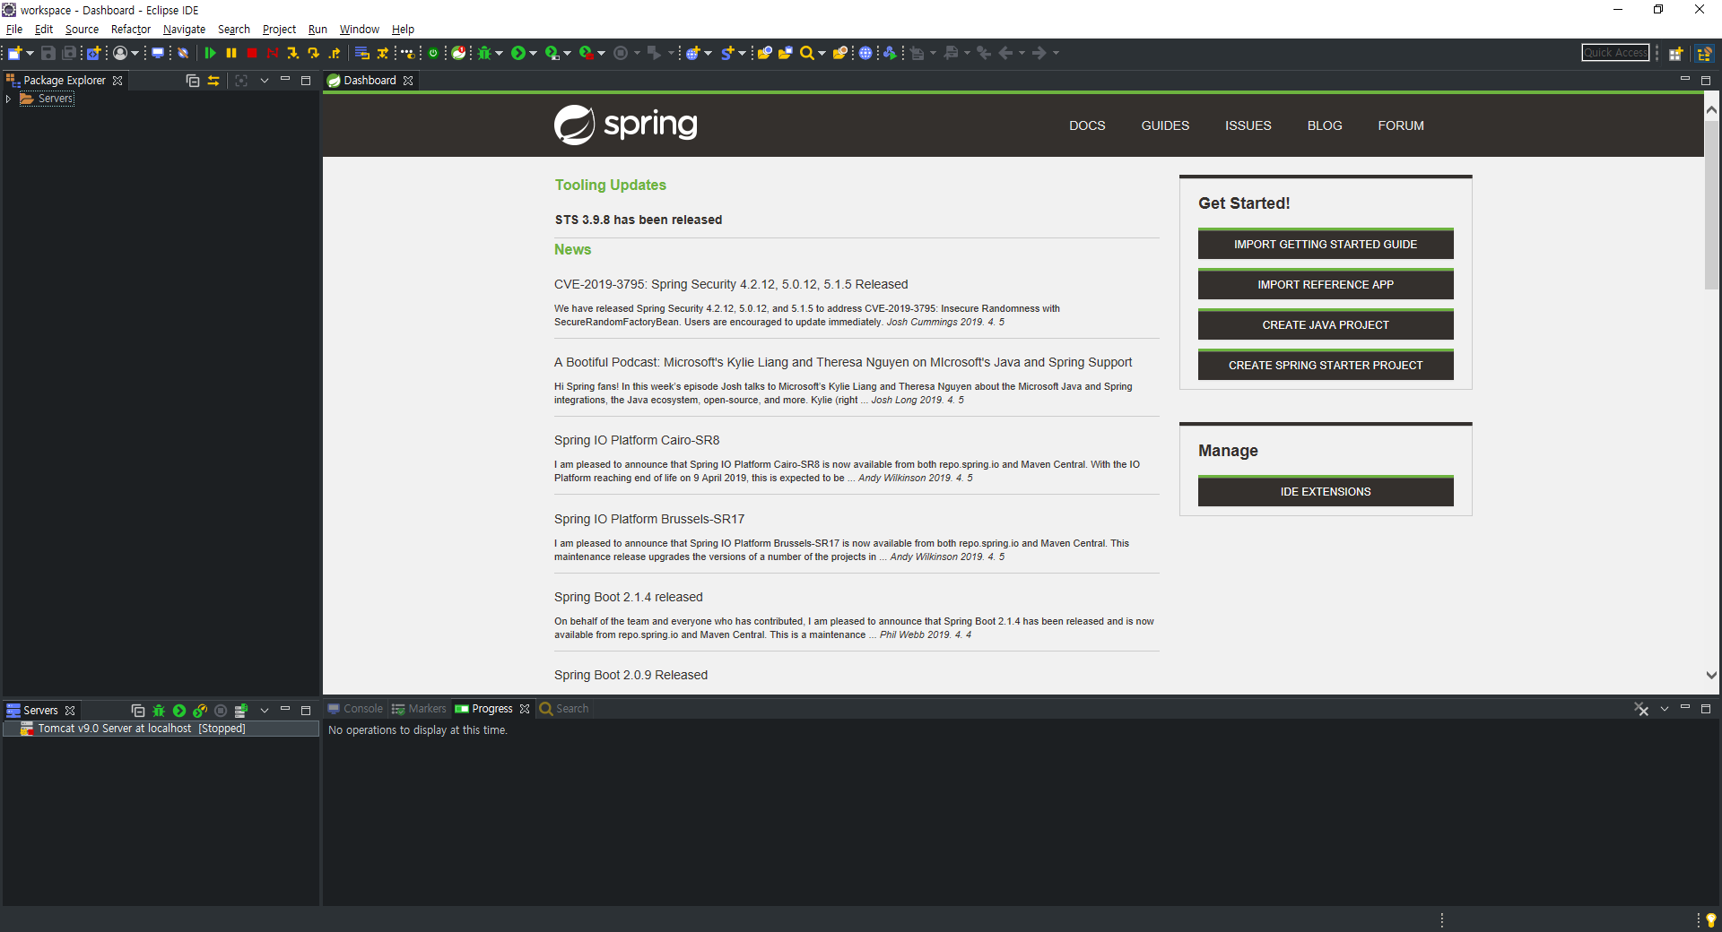Open the DOCS link in Spring header

1087,125
